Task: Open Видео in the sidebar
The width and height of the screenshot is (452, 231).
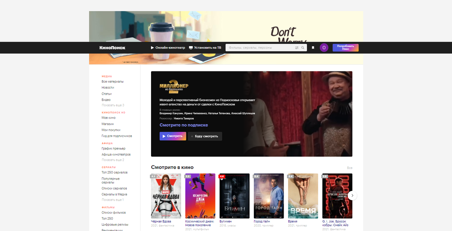Action: tap(106, 100)
